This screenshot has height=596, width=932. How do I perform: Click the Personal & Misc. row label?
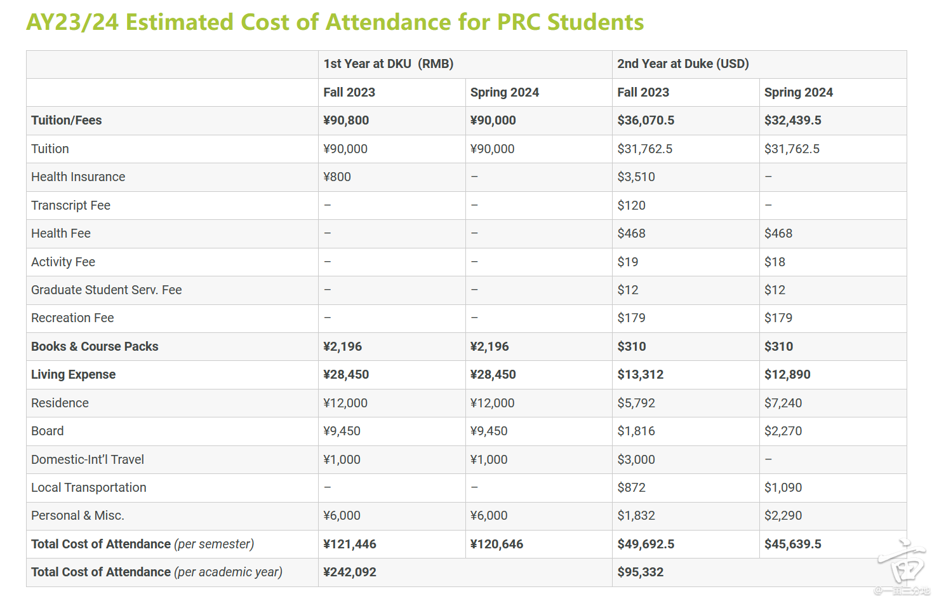[77, 516]
